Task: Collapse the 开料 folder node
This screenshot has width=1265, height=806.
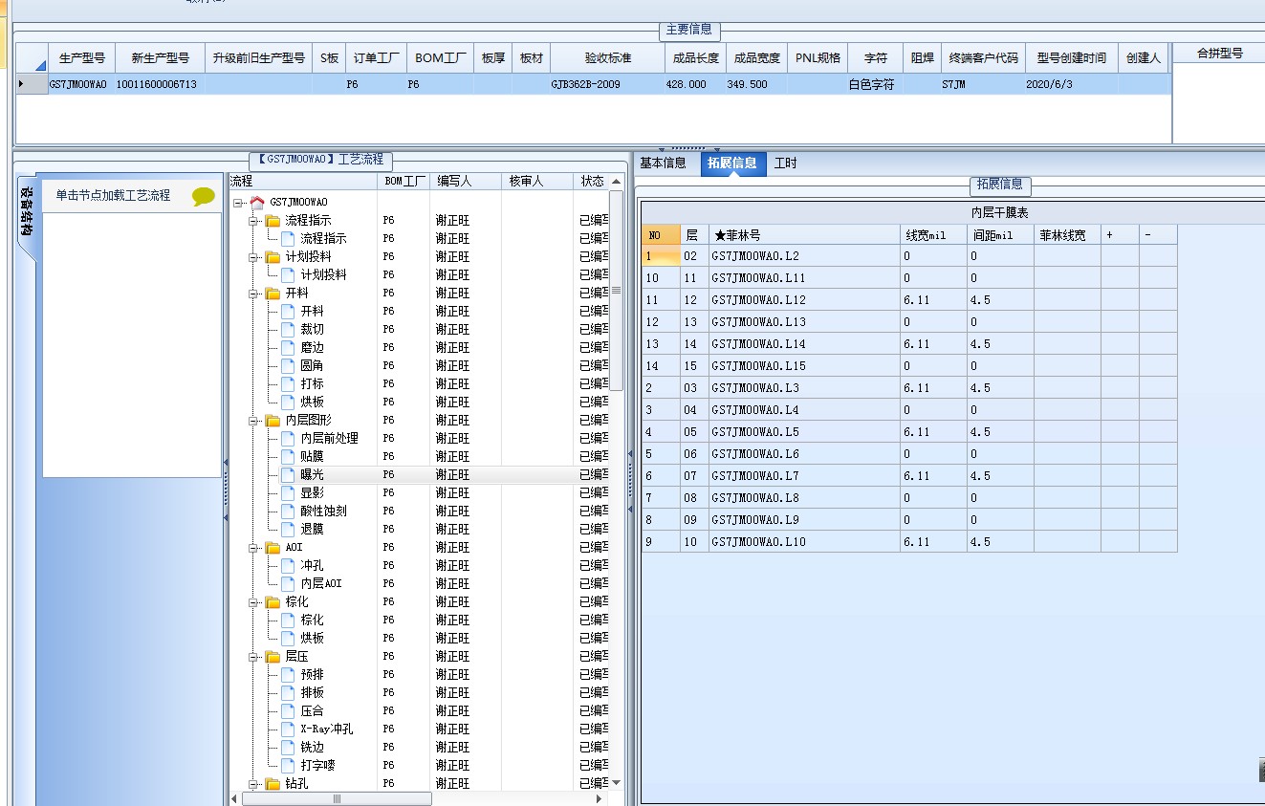Action: click(255, 294)
